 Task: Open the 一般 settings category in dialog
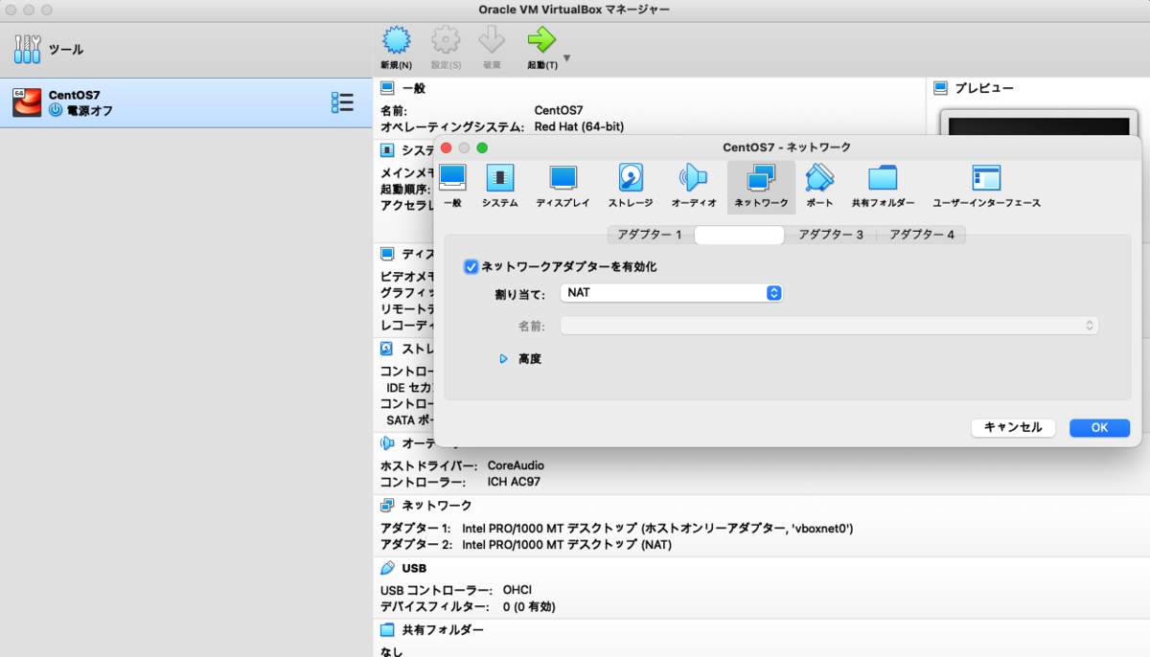pyautogui.click(x=452, y=185)
